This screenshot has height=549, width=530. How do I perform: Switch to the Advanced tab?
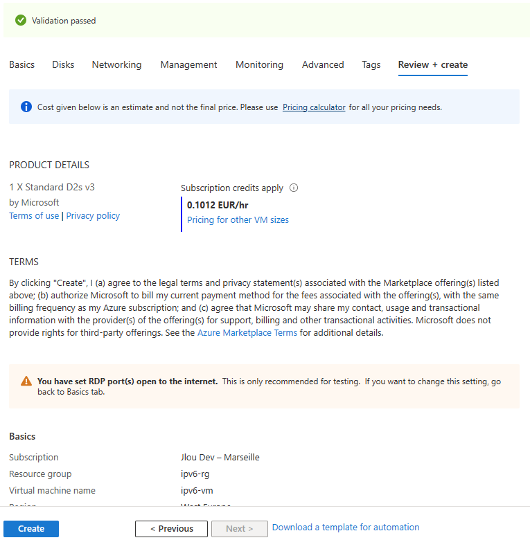[x=323, y=65]
